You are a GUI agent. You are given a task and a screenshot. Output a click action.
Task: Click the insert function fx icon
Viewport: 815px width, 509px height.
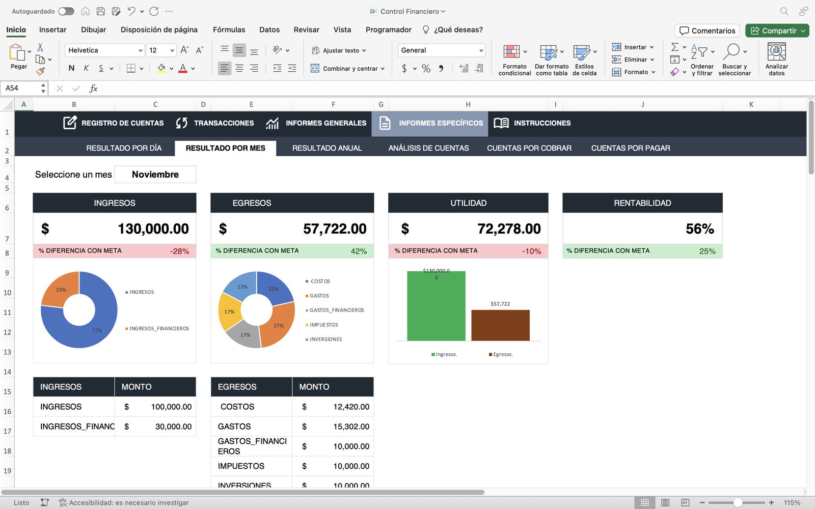93,89
